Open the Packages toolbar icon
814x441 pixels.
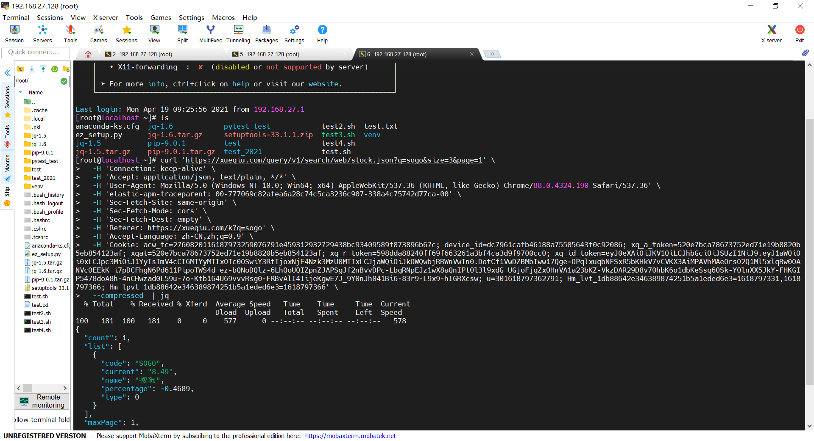click(x=266, y=34)
